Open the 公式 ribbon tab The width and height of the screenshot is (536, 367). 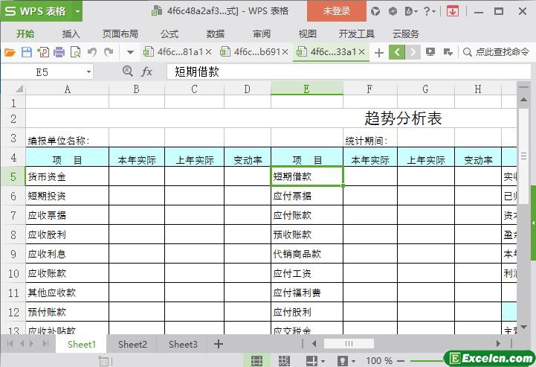pos(169,34)
